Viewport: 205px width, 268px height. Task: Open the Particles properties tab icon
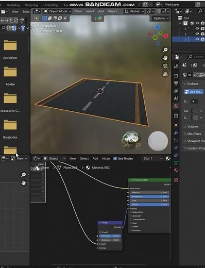pos(176,140)
